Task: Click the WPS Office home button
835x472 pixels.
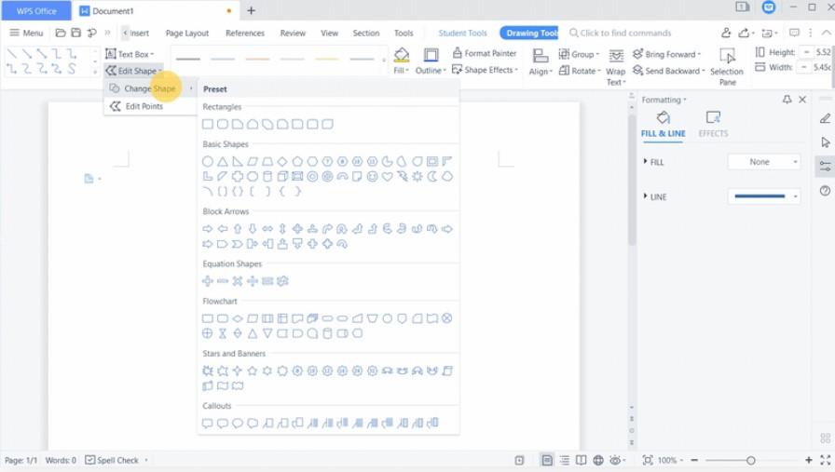Action: tap(36, 10)
